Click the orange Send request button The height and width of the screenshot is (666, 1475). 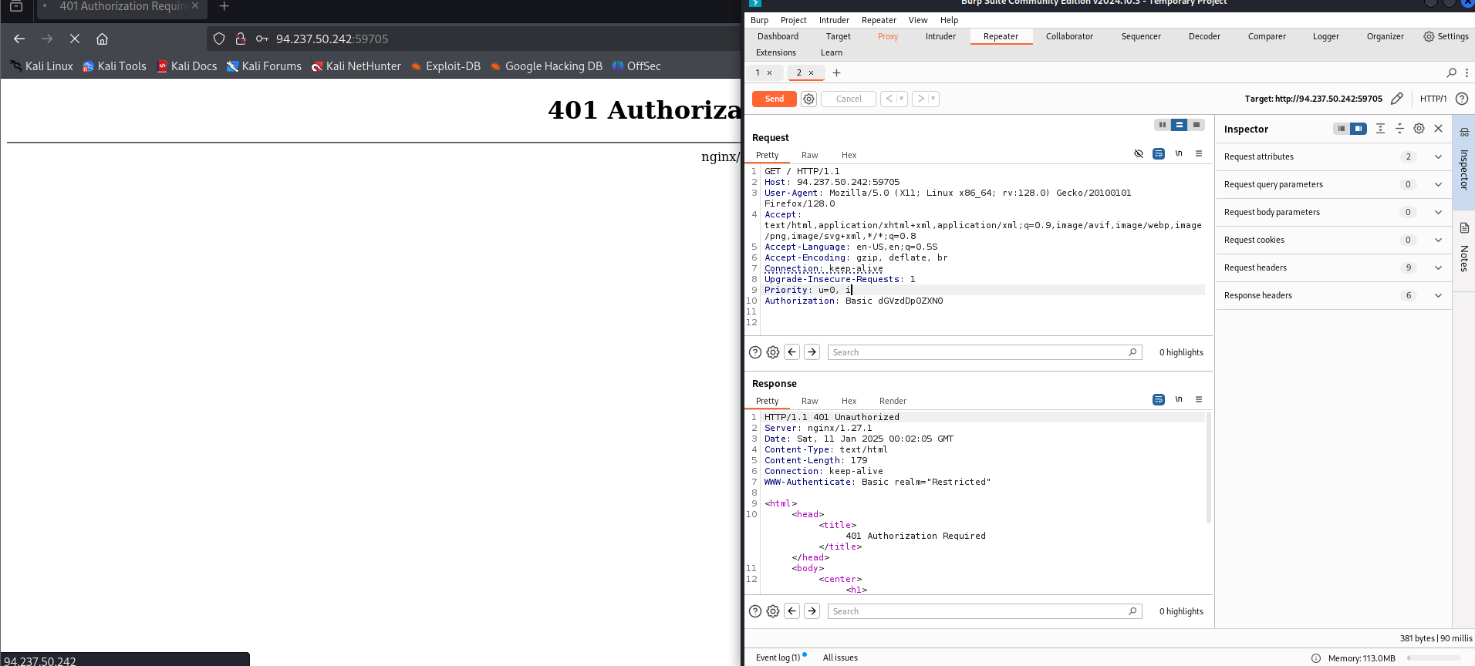[x=774, y=99]
